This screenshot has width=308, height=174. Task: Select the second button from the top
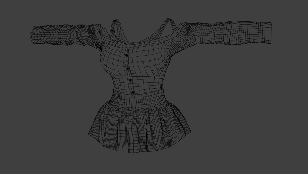[x=128, y=68]
